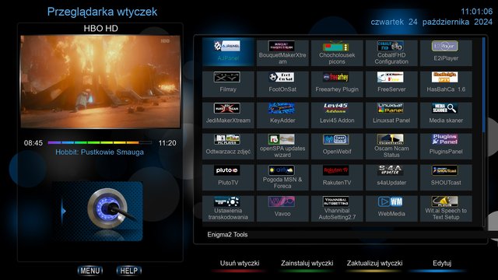Open the WebMedia plugin
Screen dimensions: 498x280
391,208
